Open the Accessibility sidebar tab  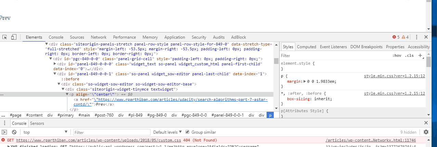[419, 47]
